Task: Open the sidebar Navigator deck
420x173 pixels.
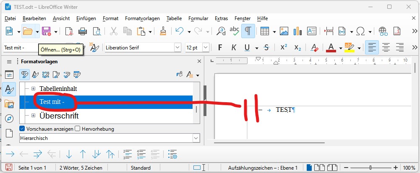Action: [x=9, y=119]
